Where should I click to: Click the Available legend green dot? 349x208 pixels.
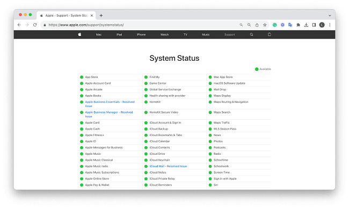257,69
